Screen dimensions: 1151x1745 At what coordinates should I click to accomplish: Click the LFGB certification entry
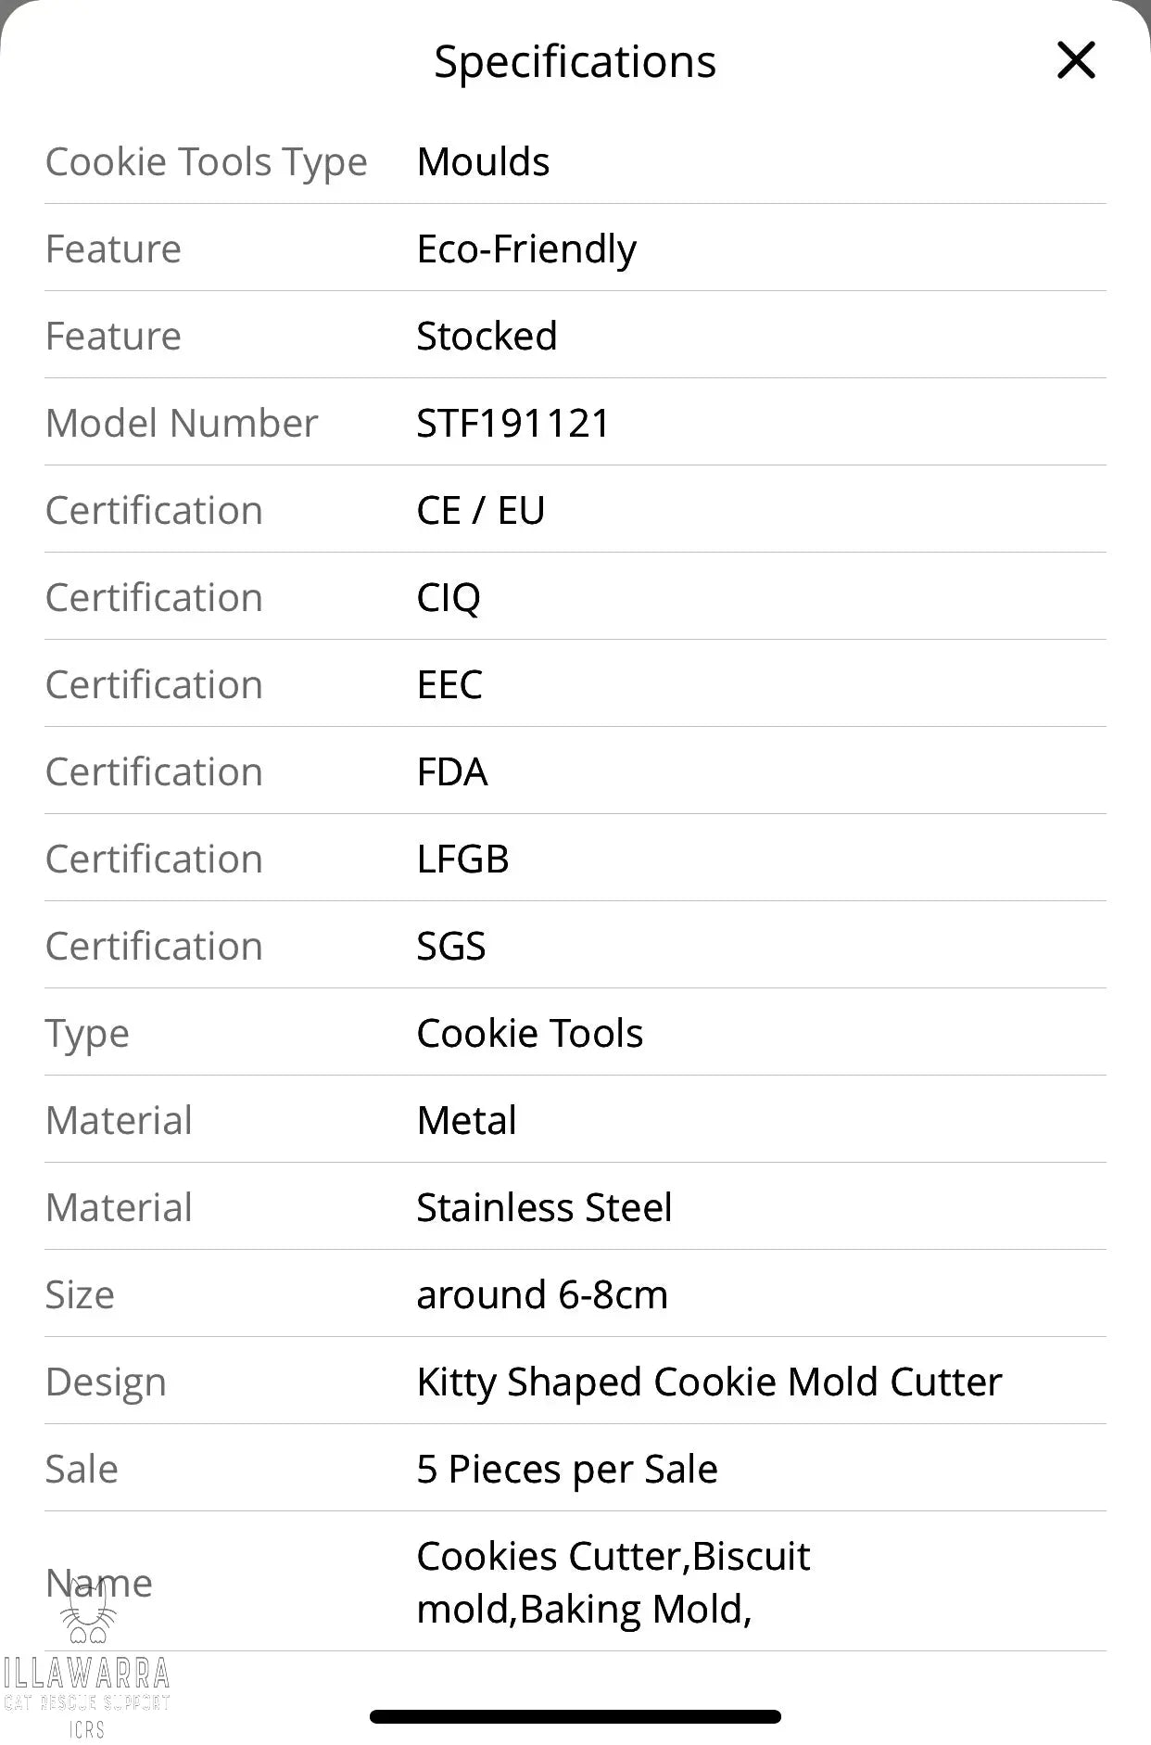pos(462,860)
